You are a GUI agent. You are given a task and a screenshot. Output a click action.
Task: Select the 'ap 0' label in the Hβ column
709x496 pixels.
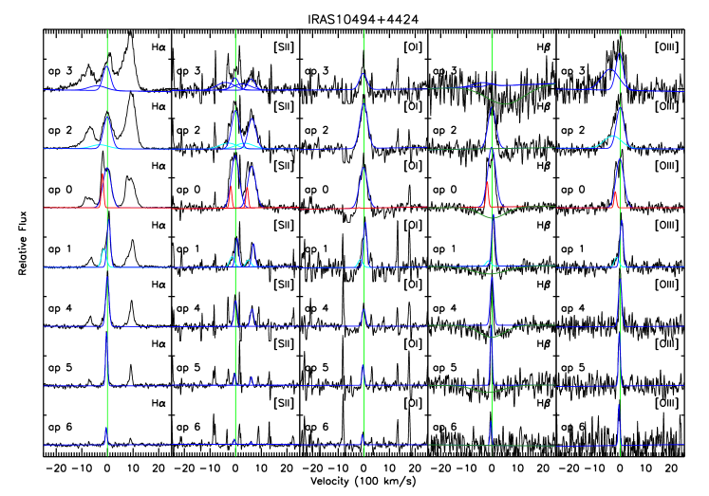(x=445, y=190)
